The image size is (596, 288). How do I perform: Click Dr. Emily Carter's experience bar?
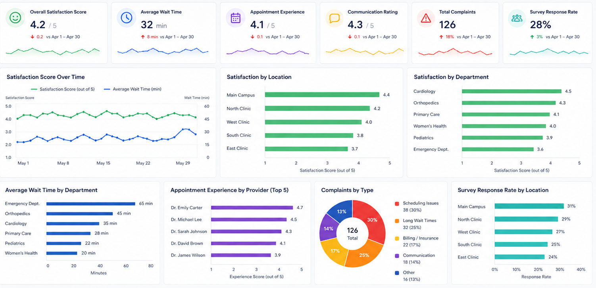[x=252, y=207]
